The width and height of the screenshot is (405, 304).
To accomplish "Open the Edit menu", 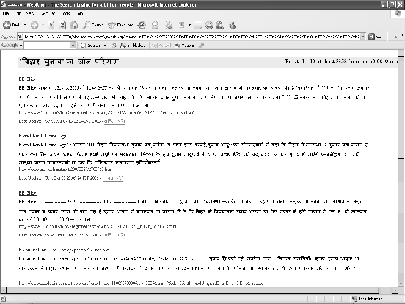I will point(18,13).
